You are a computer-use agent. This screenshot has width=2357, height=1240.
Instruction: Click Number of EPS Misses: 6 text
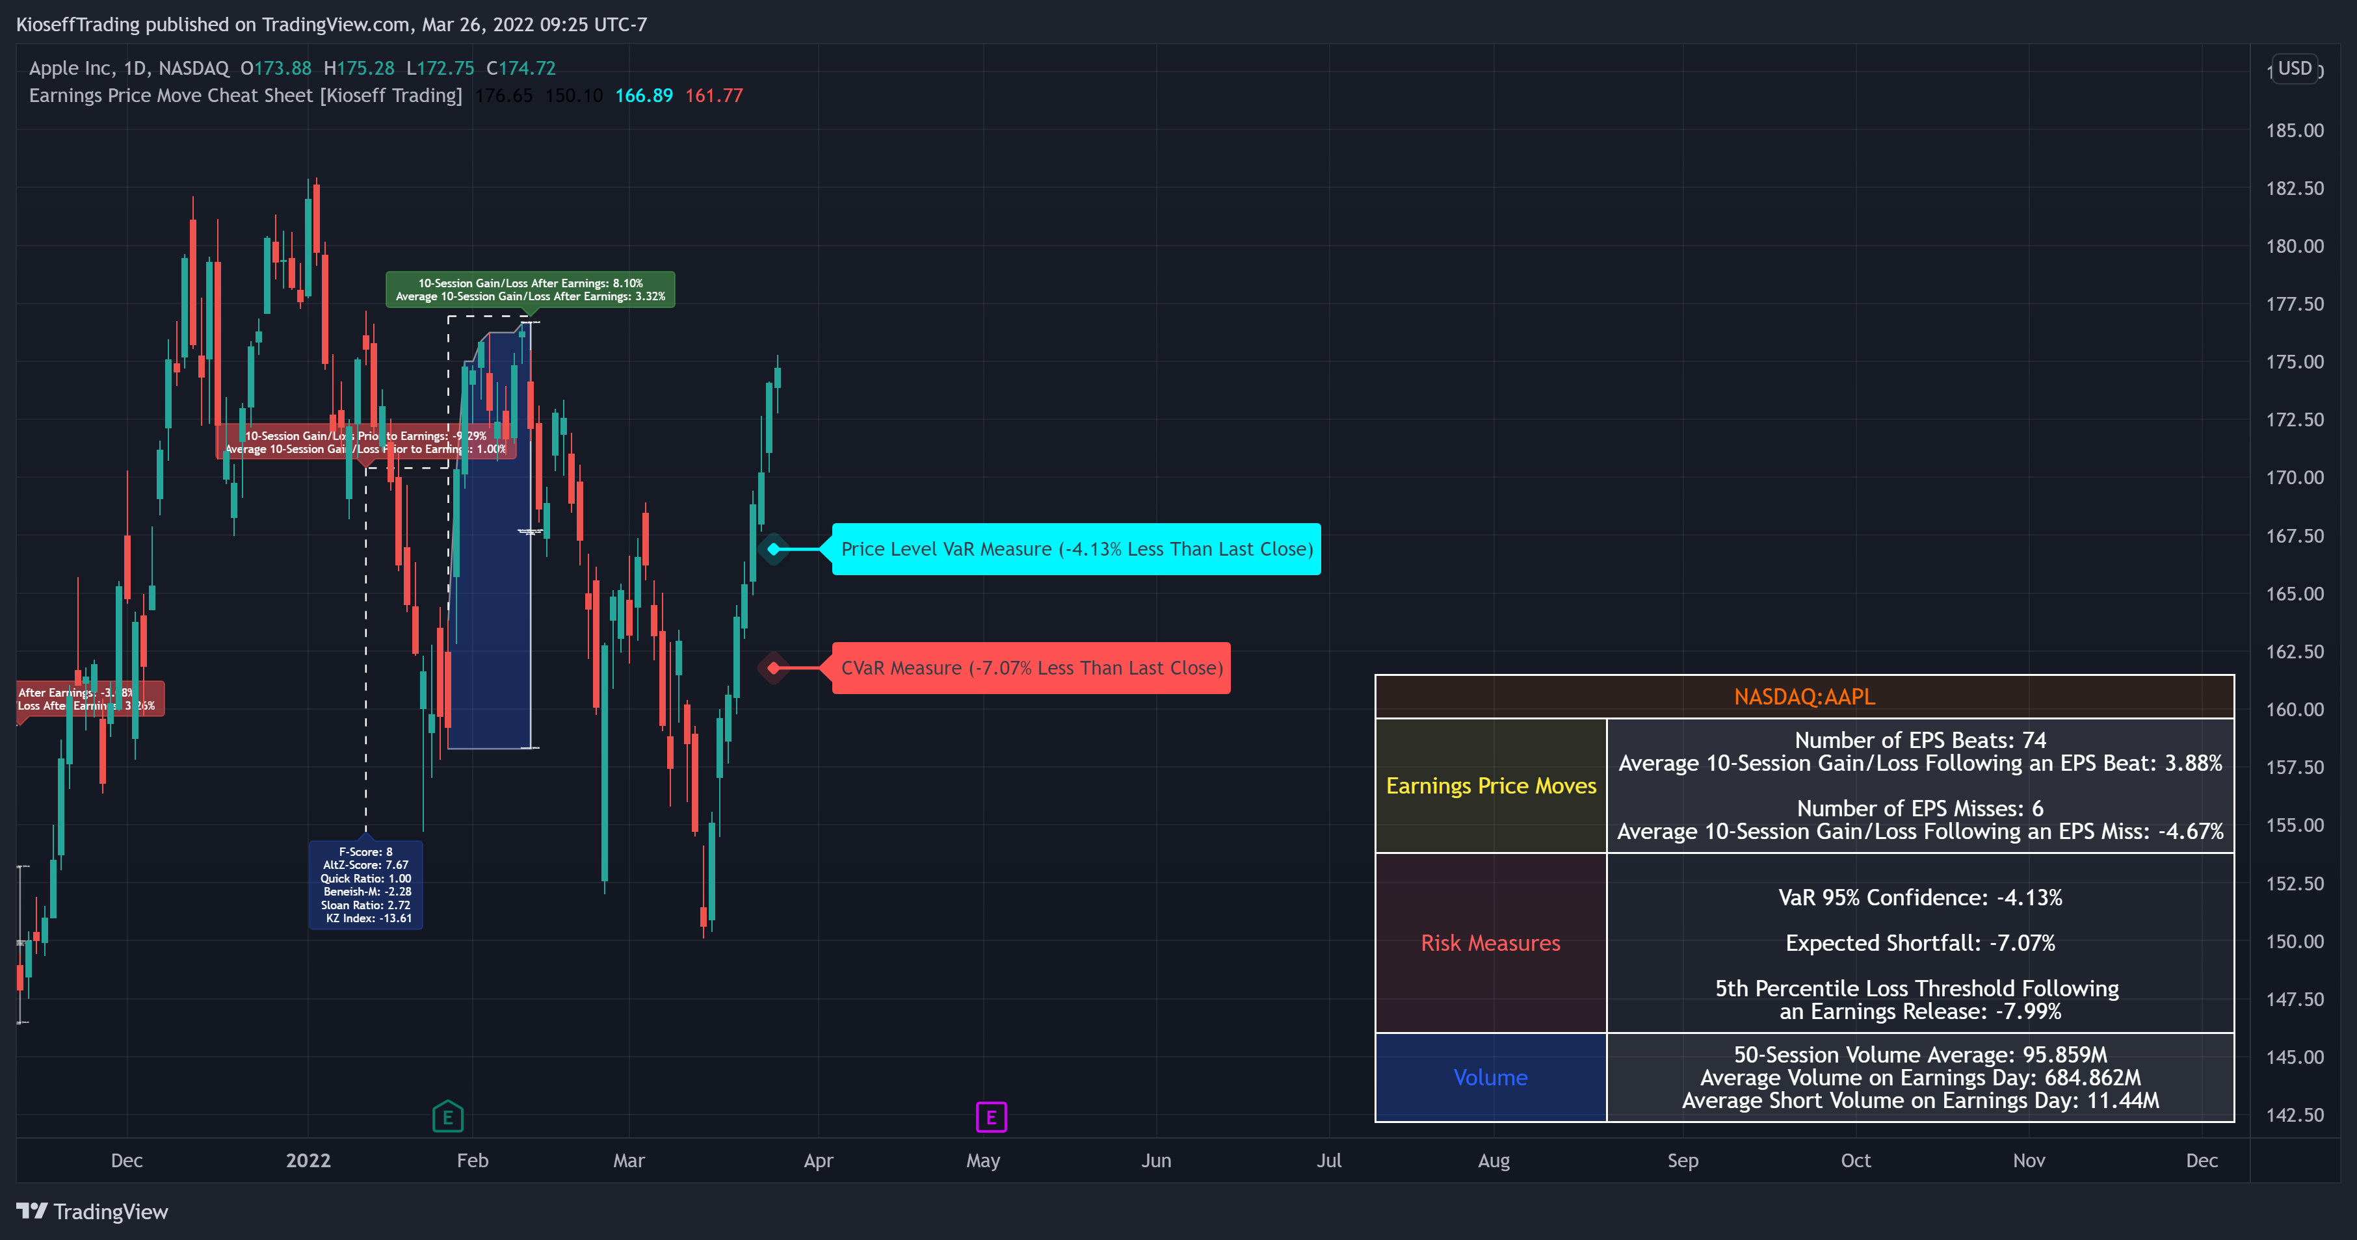tap(1919, 808)
